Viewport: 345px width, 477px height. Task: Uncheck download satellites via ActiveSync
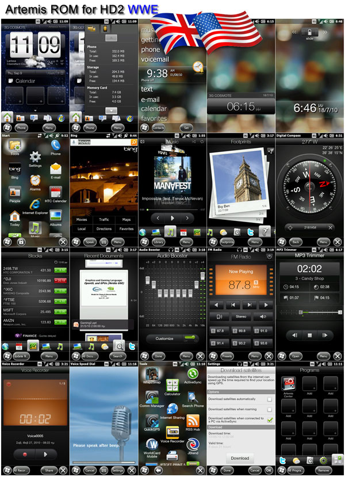click(270, 420)
